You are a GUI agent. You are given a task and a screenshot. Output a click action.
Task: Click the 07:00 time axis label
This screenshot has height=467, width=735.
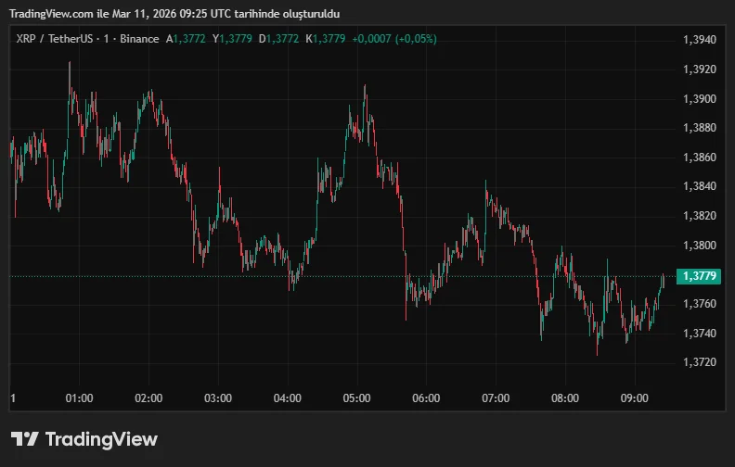tap(496, 398)
